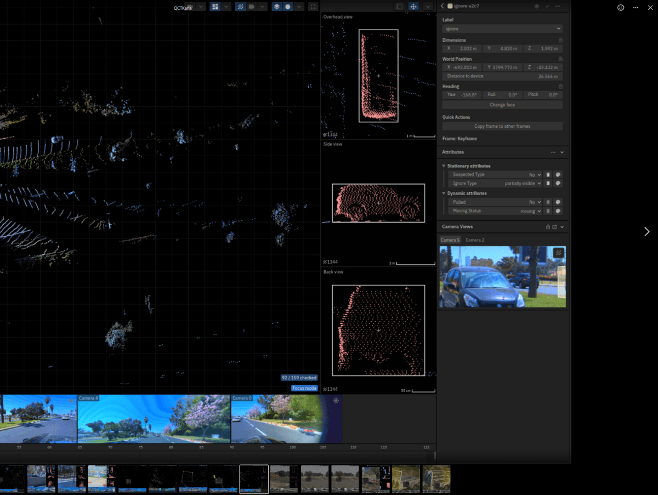
Task: Click the smiley reaction icon at top right
Action: click(621, 8)
